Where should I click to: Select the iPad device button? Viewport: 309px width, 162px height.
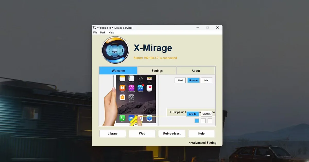pyautogui.click(x=180, y=80)
